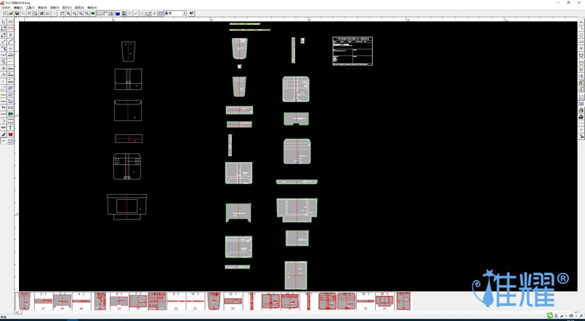The width and height of the screenshot is (585, 321).
Task: Open the 文件(F) menu
Action: 7,7
